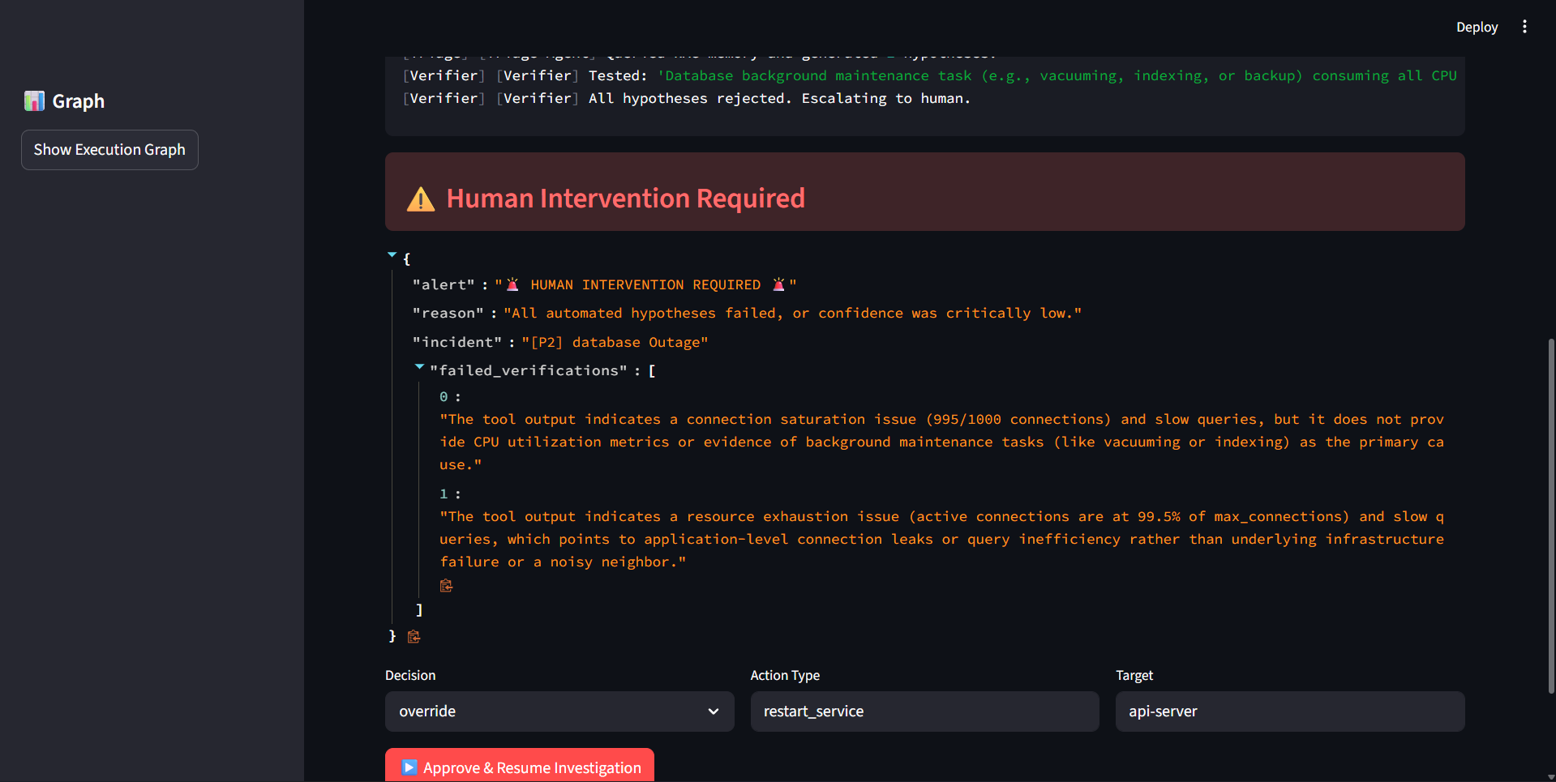This screenshot has width=1556, height=782.
Task: Click the siren emoji after REQUIRED text
Action: click(778, 284)
